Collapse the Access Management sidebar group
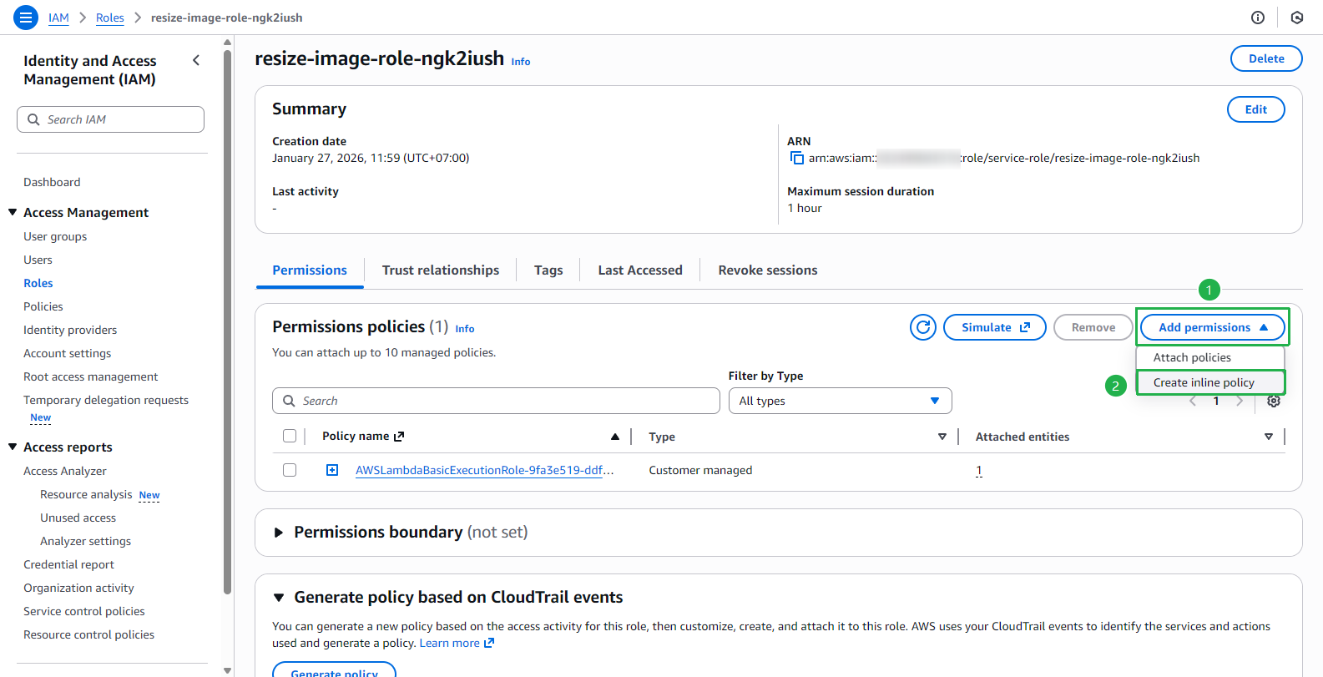This screenshot has width=1323, height=677. pyautogui.click(x=13, y=212)
